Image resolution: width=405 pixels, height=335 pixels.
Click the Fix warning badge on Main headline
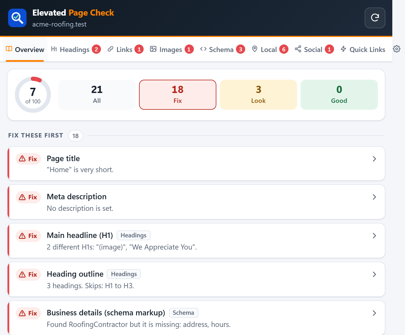click(x=28, y=236)
